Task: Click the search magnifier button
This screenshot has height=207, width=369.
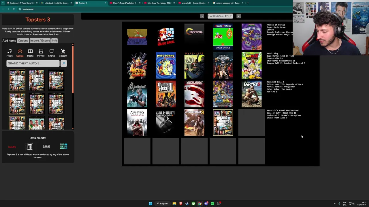Action: tap(64, 63)
